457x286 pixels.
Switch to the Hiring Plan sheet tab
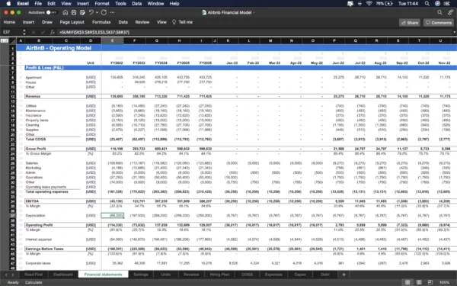click(x=219, y=275)
